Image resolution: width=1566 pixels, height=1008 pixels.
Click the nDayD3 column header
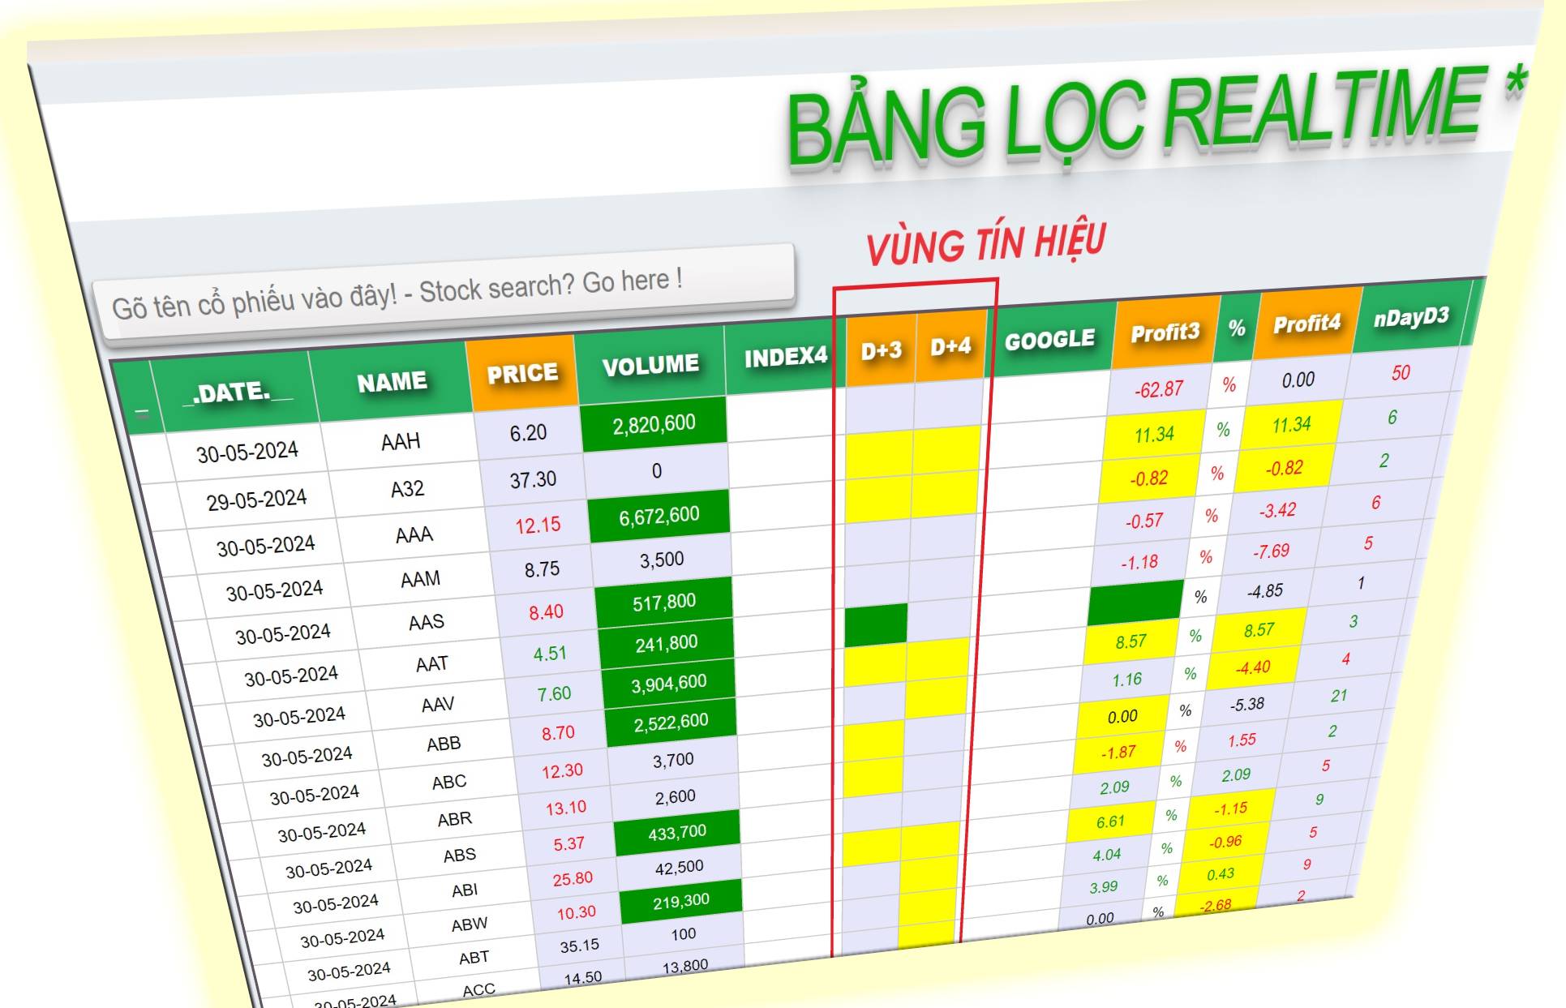click(x=1410, y=316)
